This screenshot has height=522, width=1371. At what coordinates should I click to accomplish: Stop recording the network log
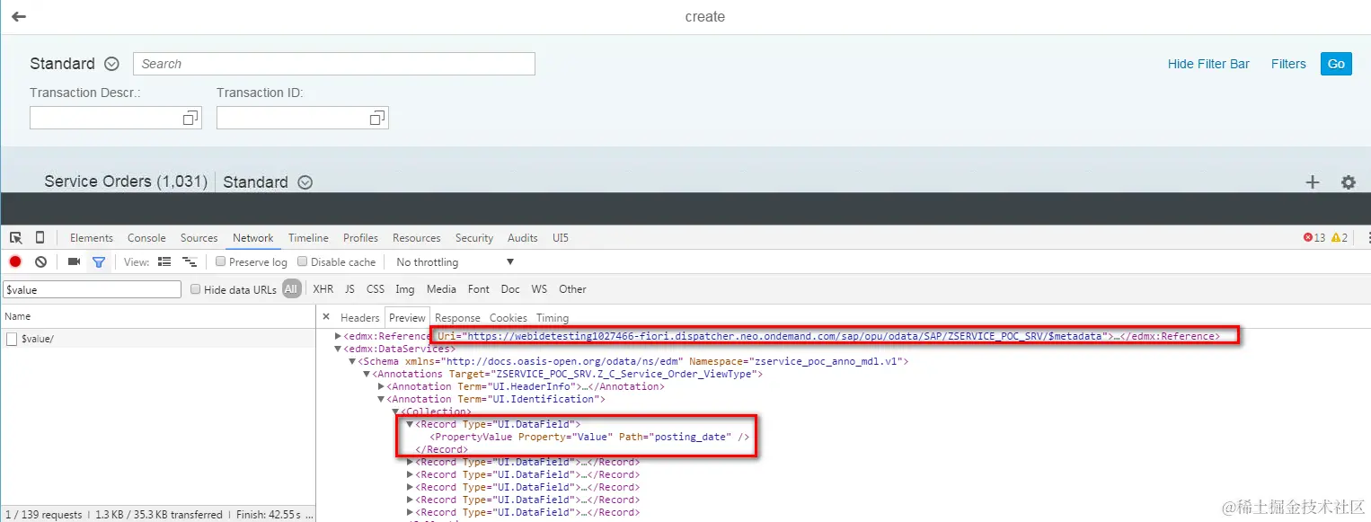tap(15, 262)
